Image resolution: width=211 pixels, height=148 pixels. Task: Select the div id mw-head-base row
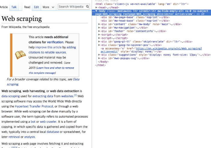point(135,21)
